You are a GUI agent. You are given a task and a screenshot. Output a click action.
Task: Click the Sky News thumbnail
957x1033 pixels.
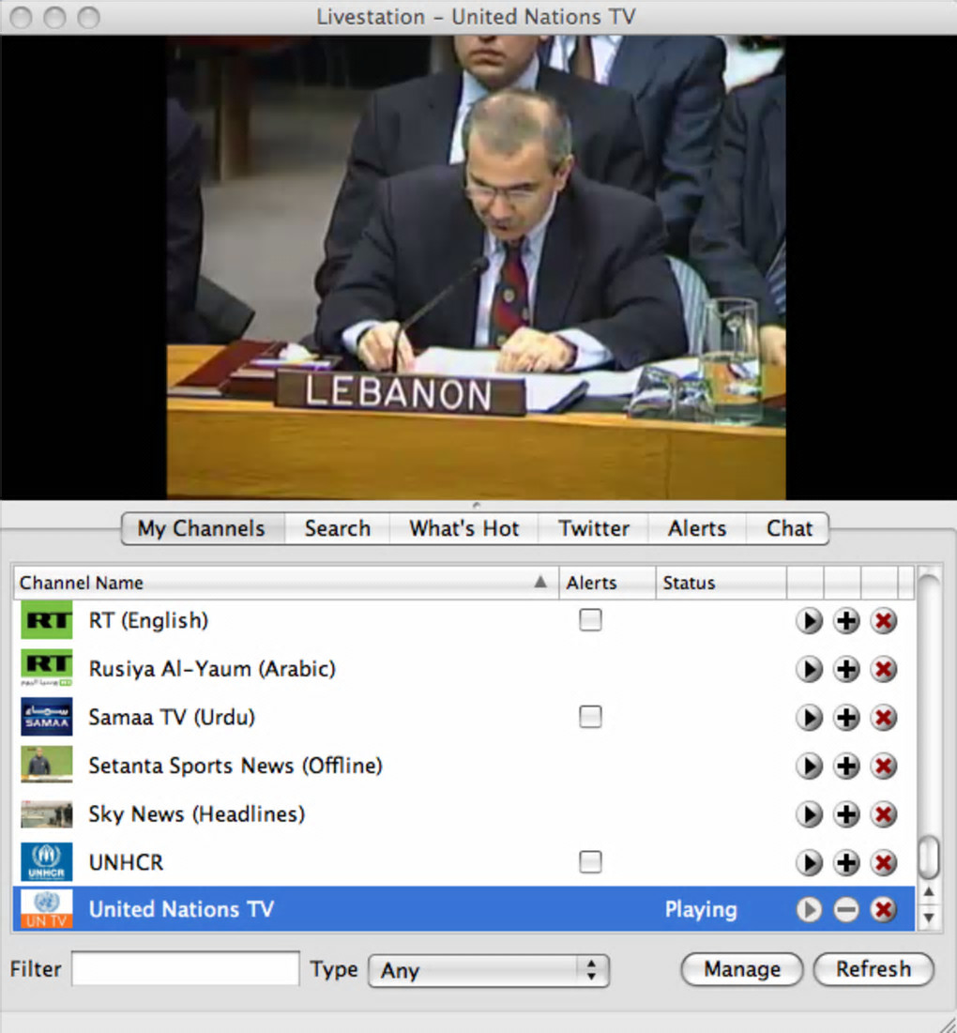pyautogui.click(x=46, y=814)
